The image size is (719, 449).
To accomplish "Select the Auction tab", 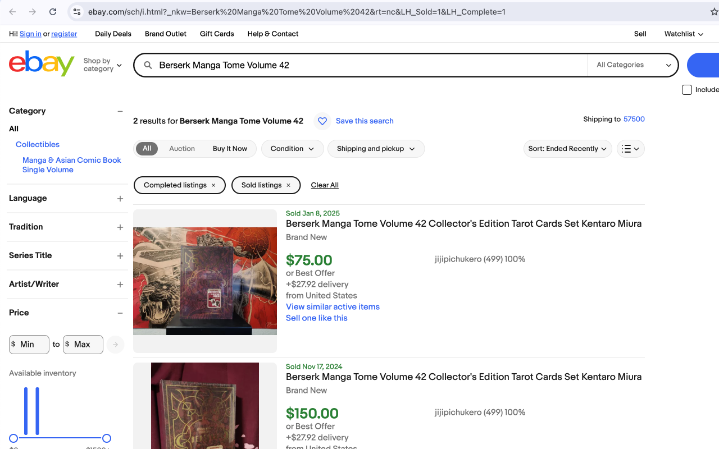I will coord(182,149).
